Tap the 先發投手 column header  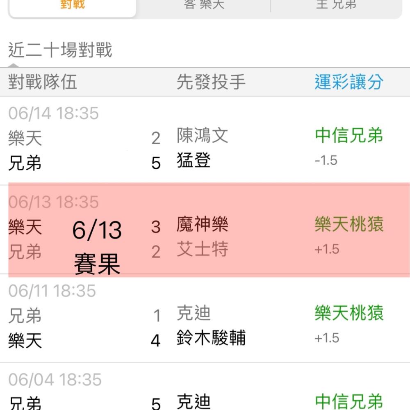(211, 82)
